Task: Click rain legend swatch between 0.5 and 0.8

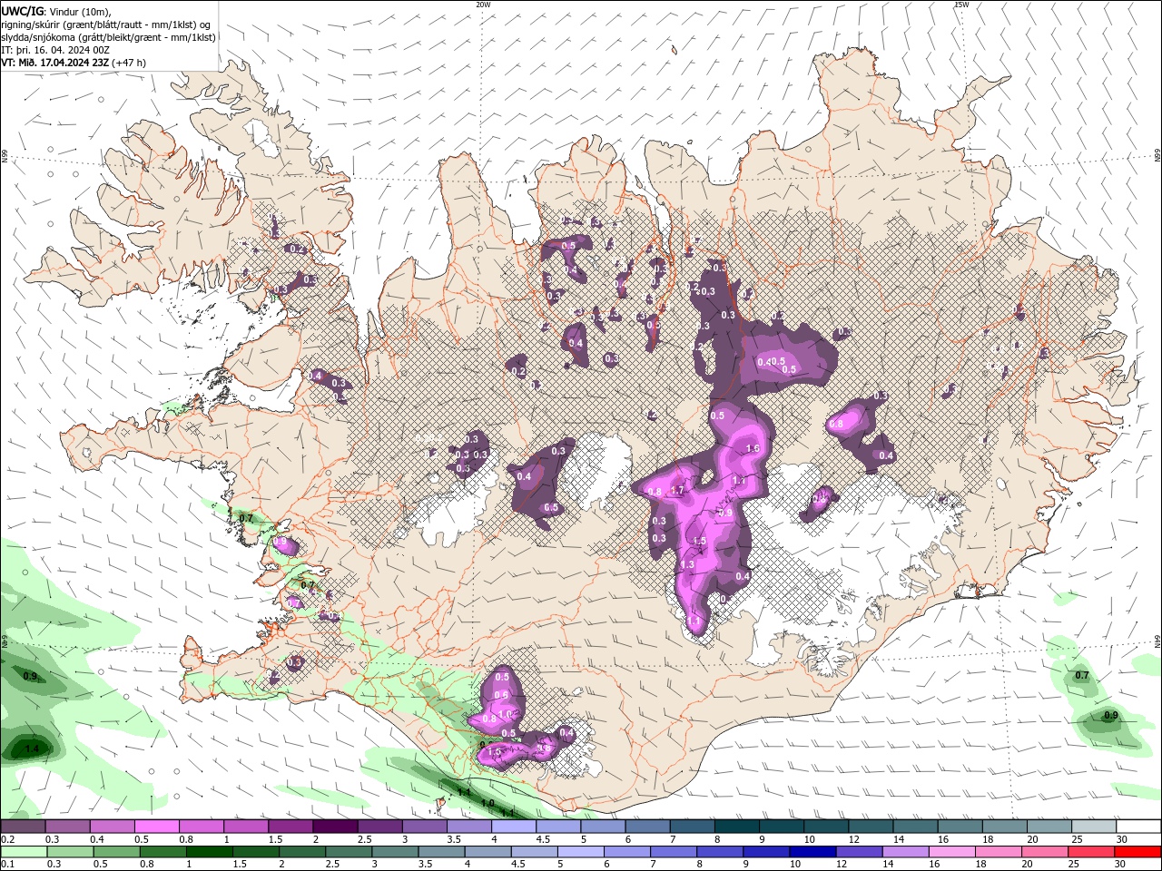Action: pos(117,852)
